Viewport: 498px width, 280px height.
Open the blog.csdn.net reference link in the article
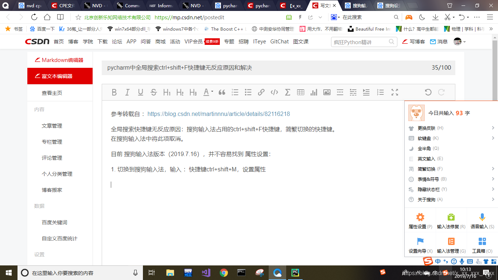[x=219, y=114]
